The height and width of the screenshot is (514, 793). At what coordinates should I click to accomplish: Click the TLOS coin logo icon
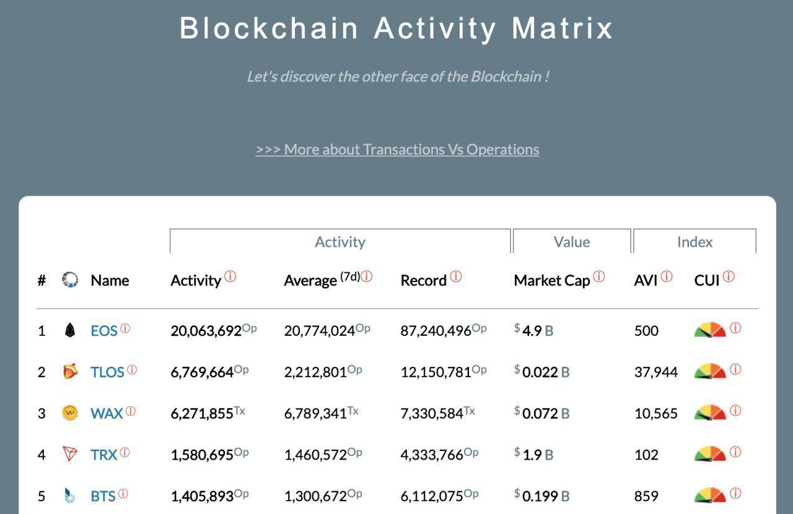pyautogui.click(x=71, y=371)
